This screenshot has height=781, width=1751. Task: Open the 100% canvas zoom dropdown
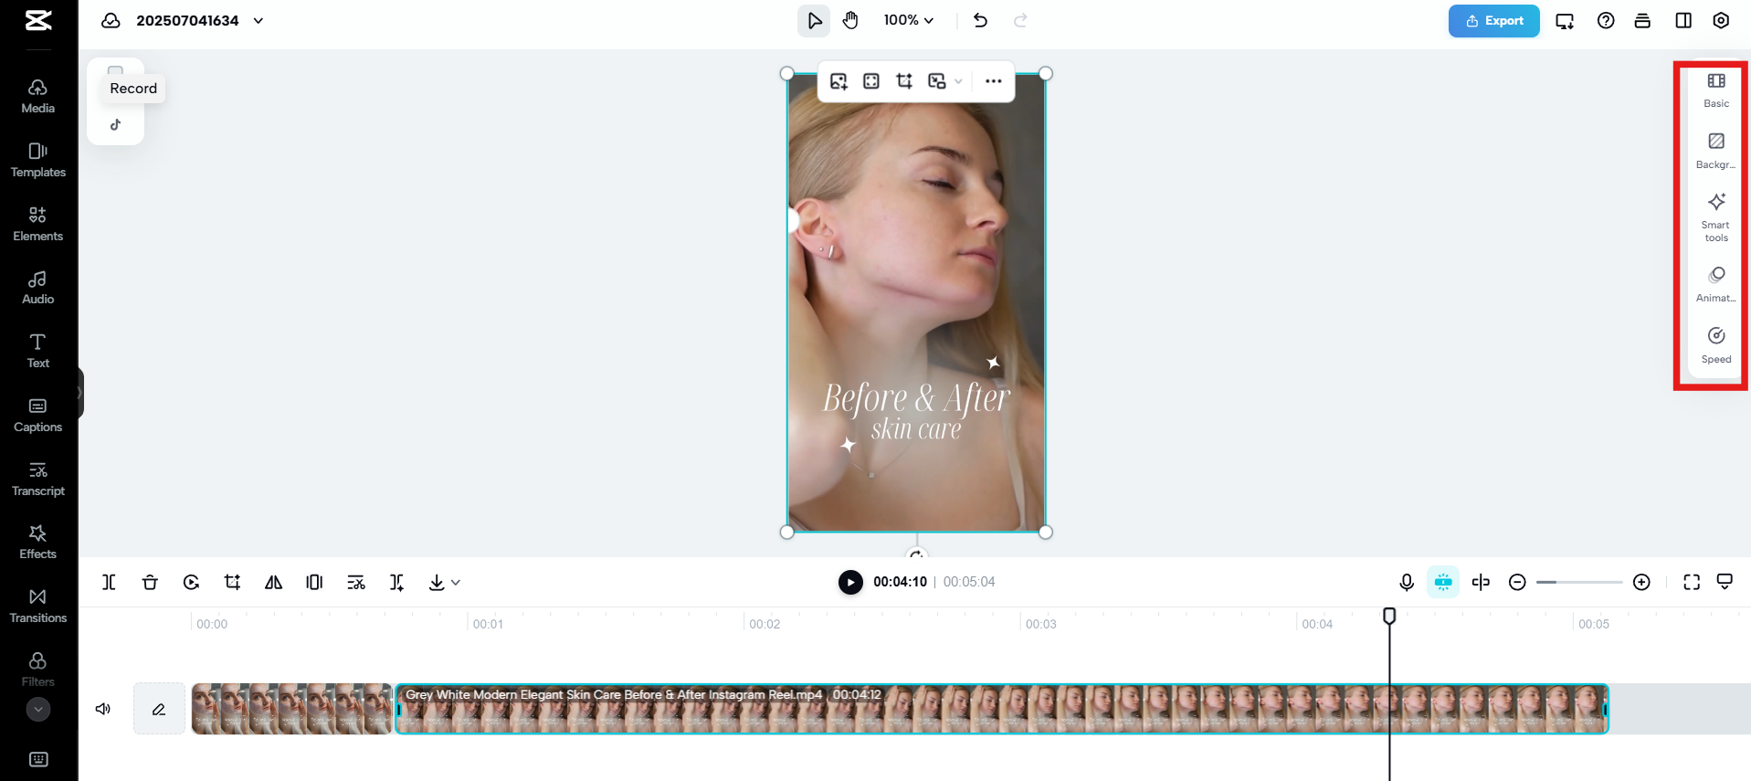click(x=908, y=20)
